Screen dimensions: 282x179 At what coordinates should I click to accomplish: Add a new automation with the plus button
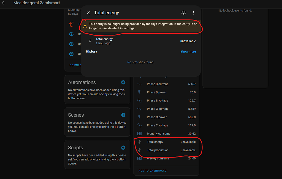click(123, 82)
